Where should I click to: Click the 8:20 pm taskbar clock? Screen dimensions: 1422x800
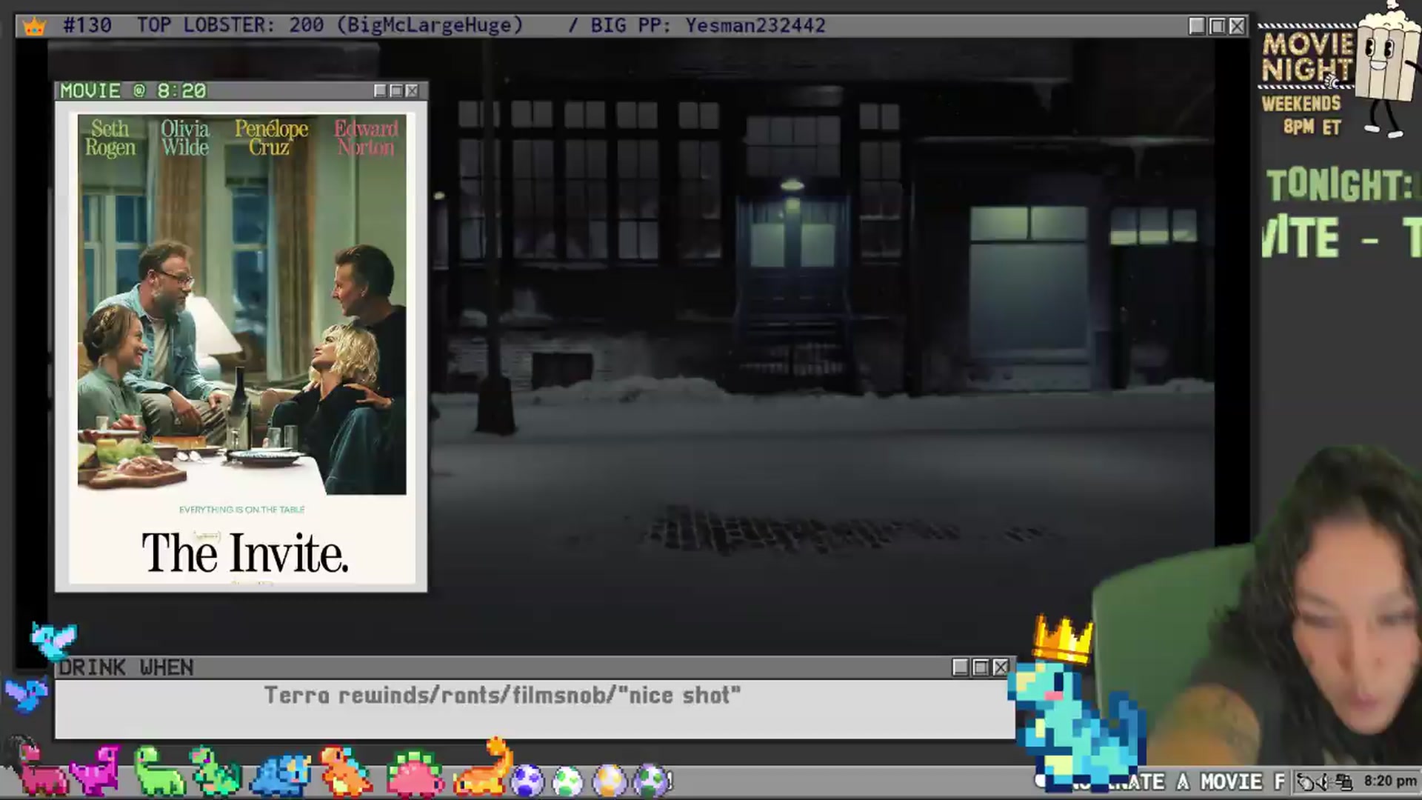click(x=1390, y=781)
